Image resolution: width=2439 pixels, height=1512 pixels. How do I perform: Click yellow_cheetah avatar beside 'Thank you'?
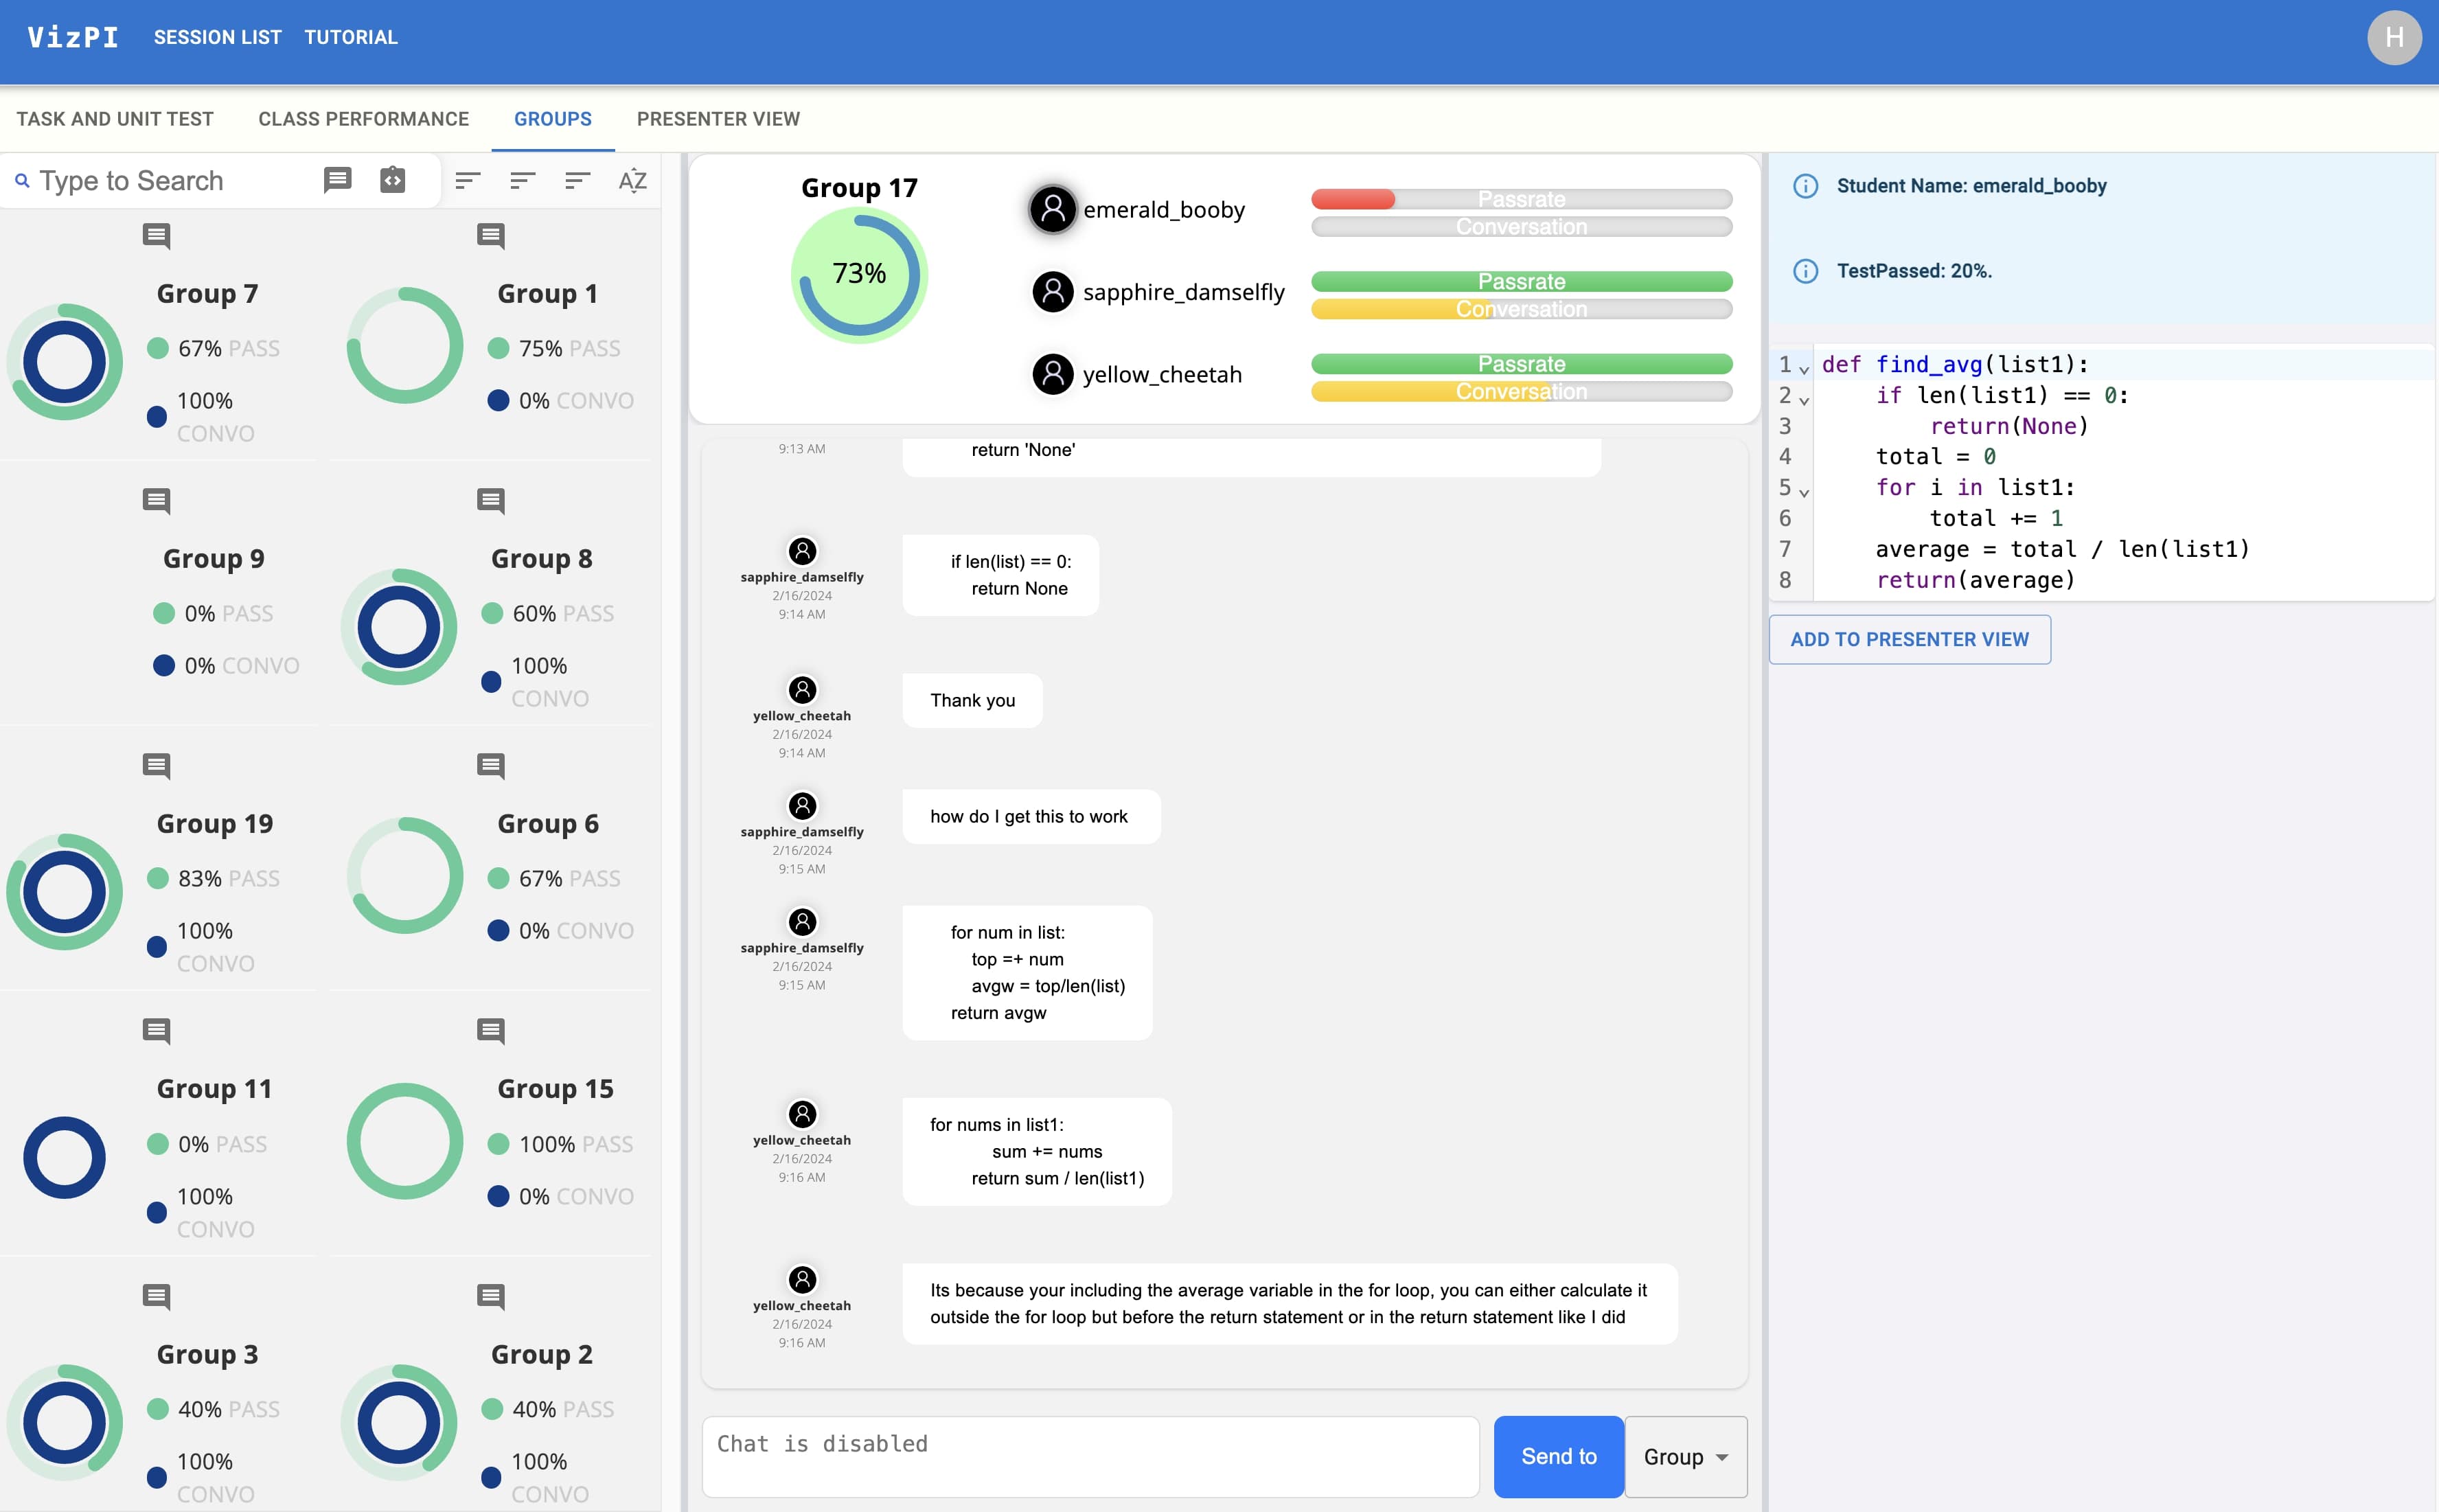tap(802, 690)
